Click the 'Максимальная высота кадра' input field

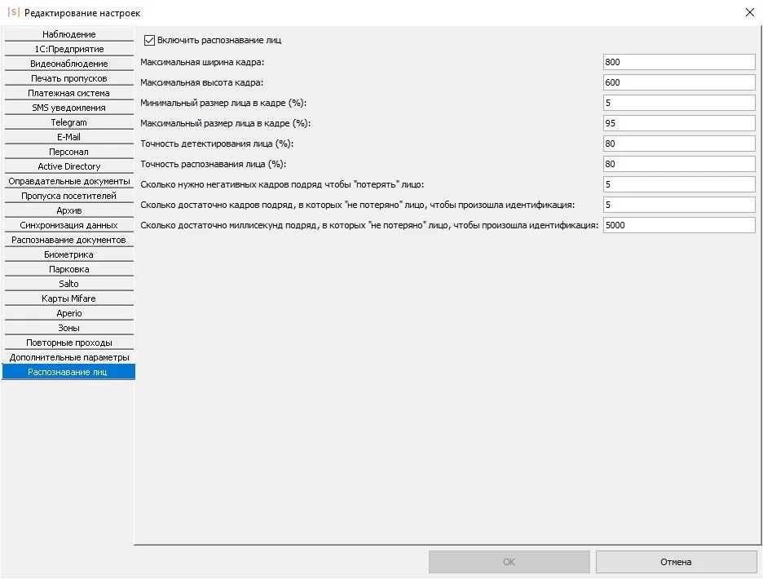point(679,82)
